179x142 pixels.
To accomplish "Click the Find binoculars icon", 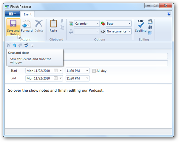I will coord(150,27).
